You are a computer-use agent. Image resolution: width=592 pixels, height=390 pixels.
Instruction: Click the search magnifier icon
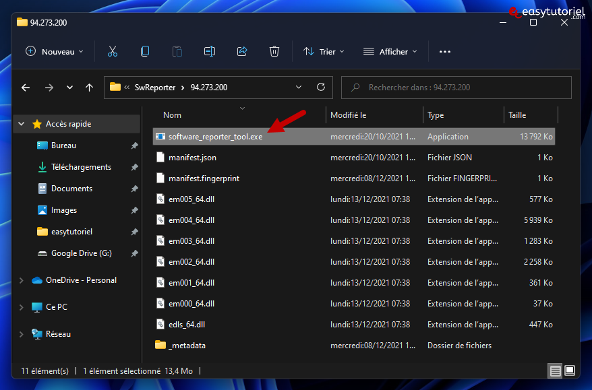(355, 88)
